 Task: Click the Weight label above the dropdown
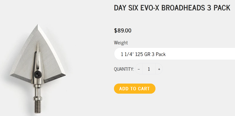[121, 43]
